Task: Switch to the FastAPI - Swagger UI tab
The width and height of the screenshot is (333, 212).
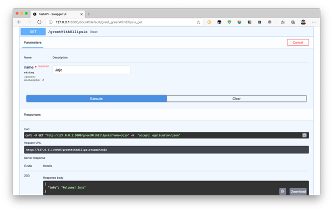Action: (x=58, y=14)
